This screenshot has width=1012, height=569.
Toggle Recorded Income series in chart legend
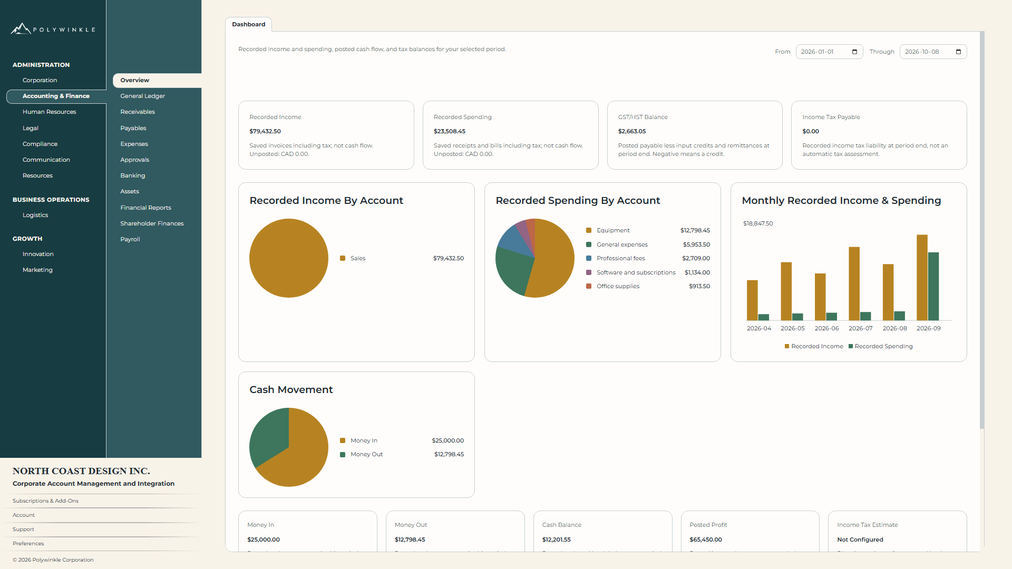[814, 346]
